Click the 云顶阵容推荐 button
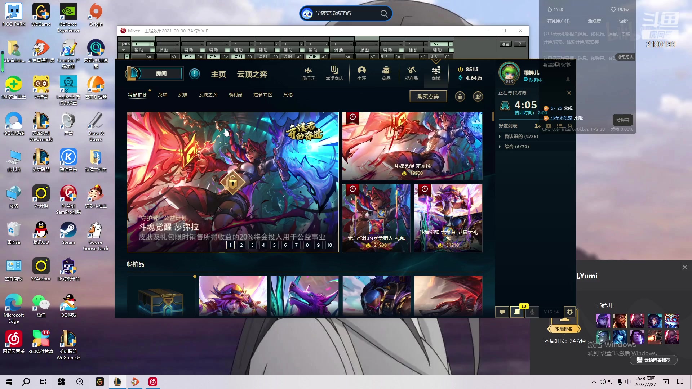Image resolution: width=692 pixels, height=389 pixels. pos(653,360)
